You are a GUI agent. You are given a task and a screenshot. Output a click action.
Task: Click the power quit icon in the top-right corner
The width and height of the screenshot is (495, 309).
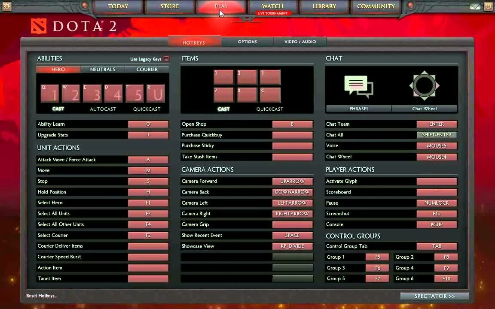pos(489,6)
